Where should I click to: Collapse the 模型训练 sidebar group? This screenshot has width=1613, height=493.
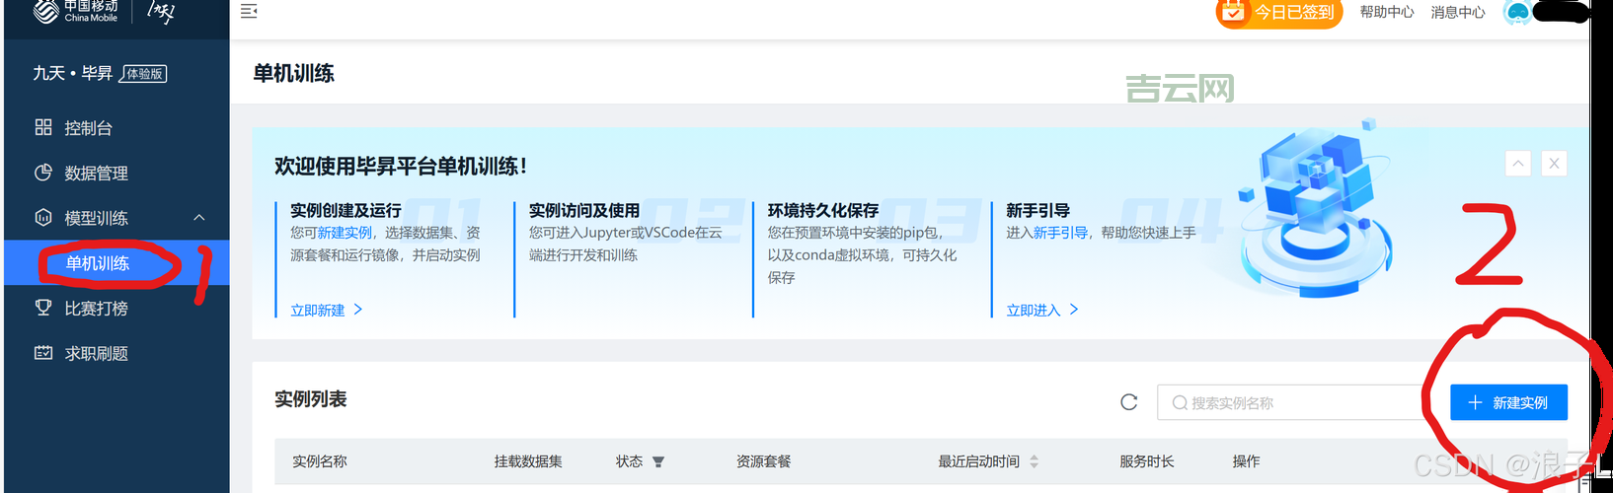pos(199,218)
